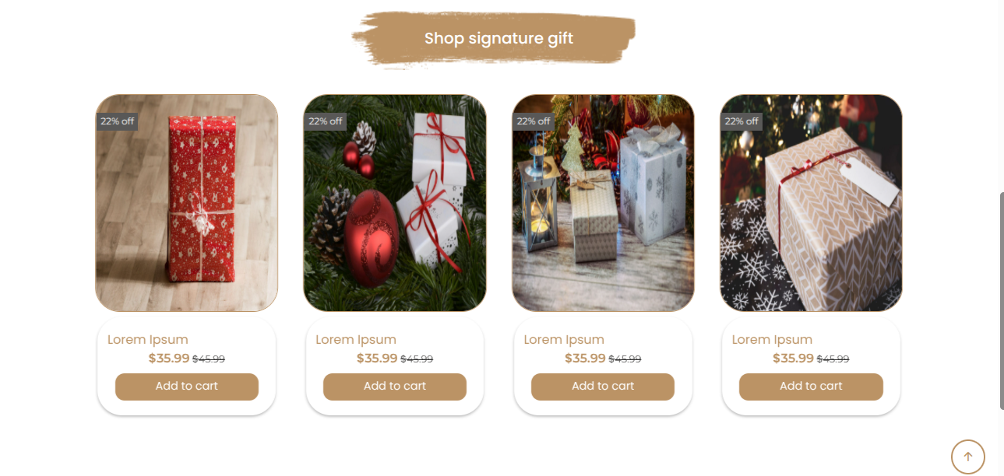View the herringbone wrapped box image
Image resolution: width=1004 pixels, height=476 pixels.
tap(811, 203)
